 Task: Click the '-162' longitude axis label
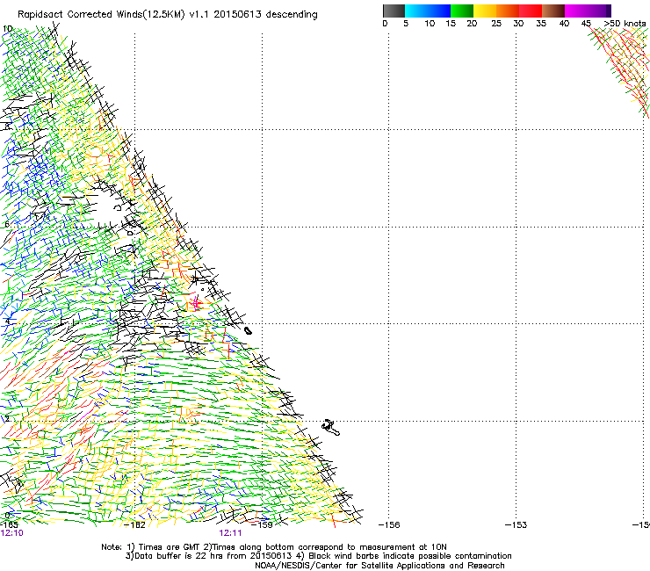[134, 525]
